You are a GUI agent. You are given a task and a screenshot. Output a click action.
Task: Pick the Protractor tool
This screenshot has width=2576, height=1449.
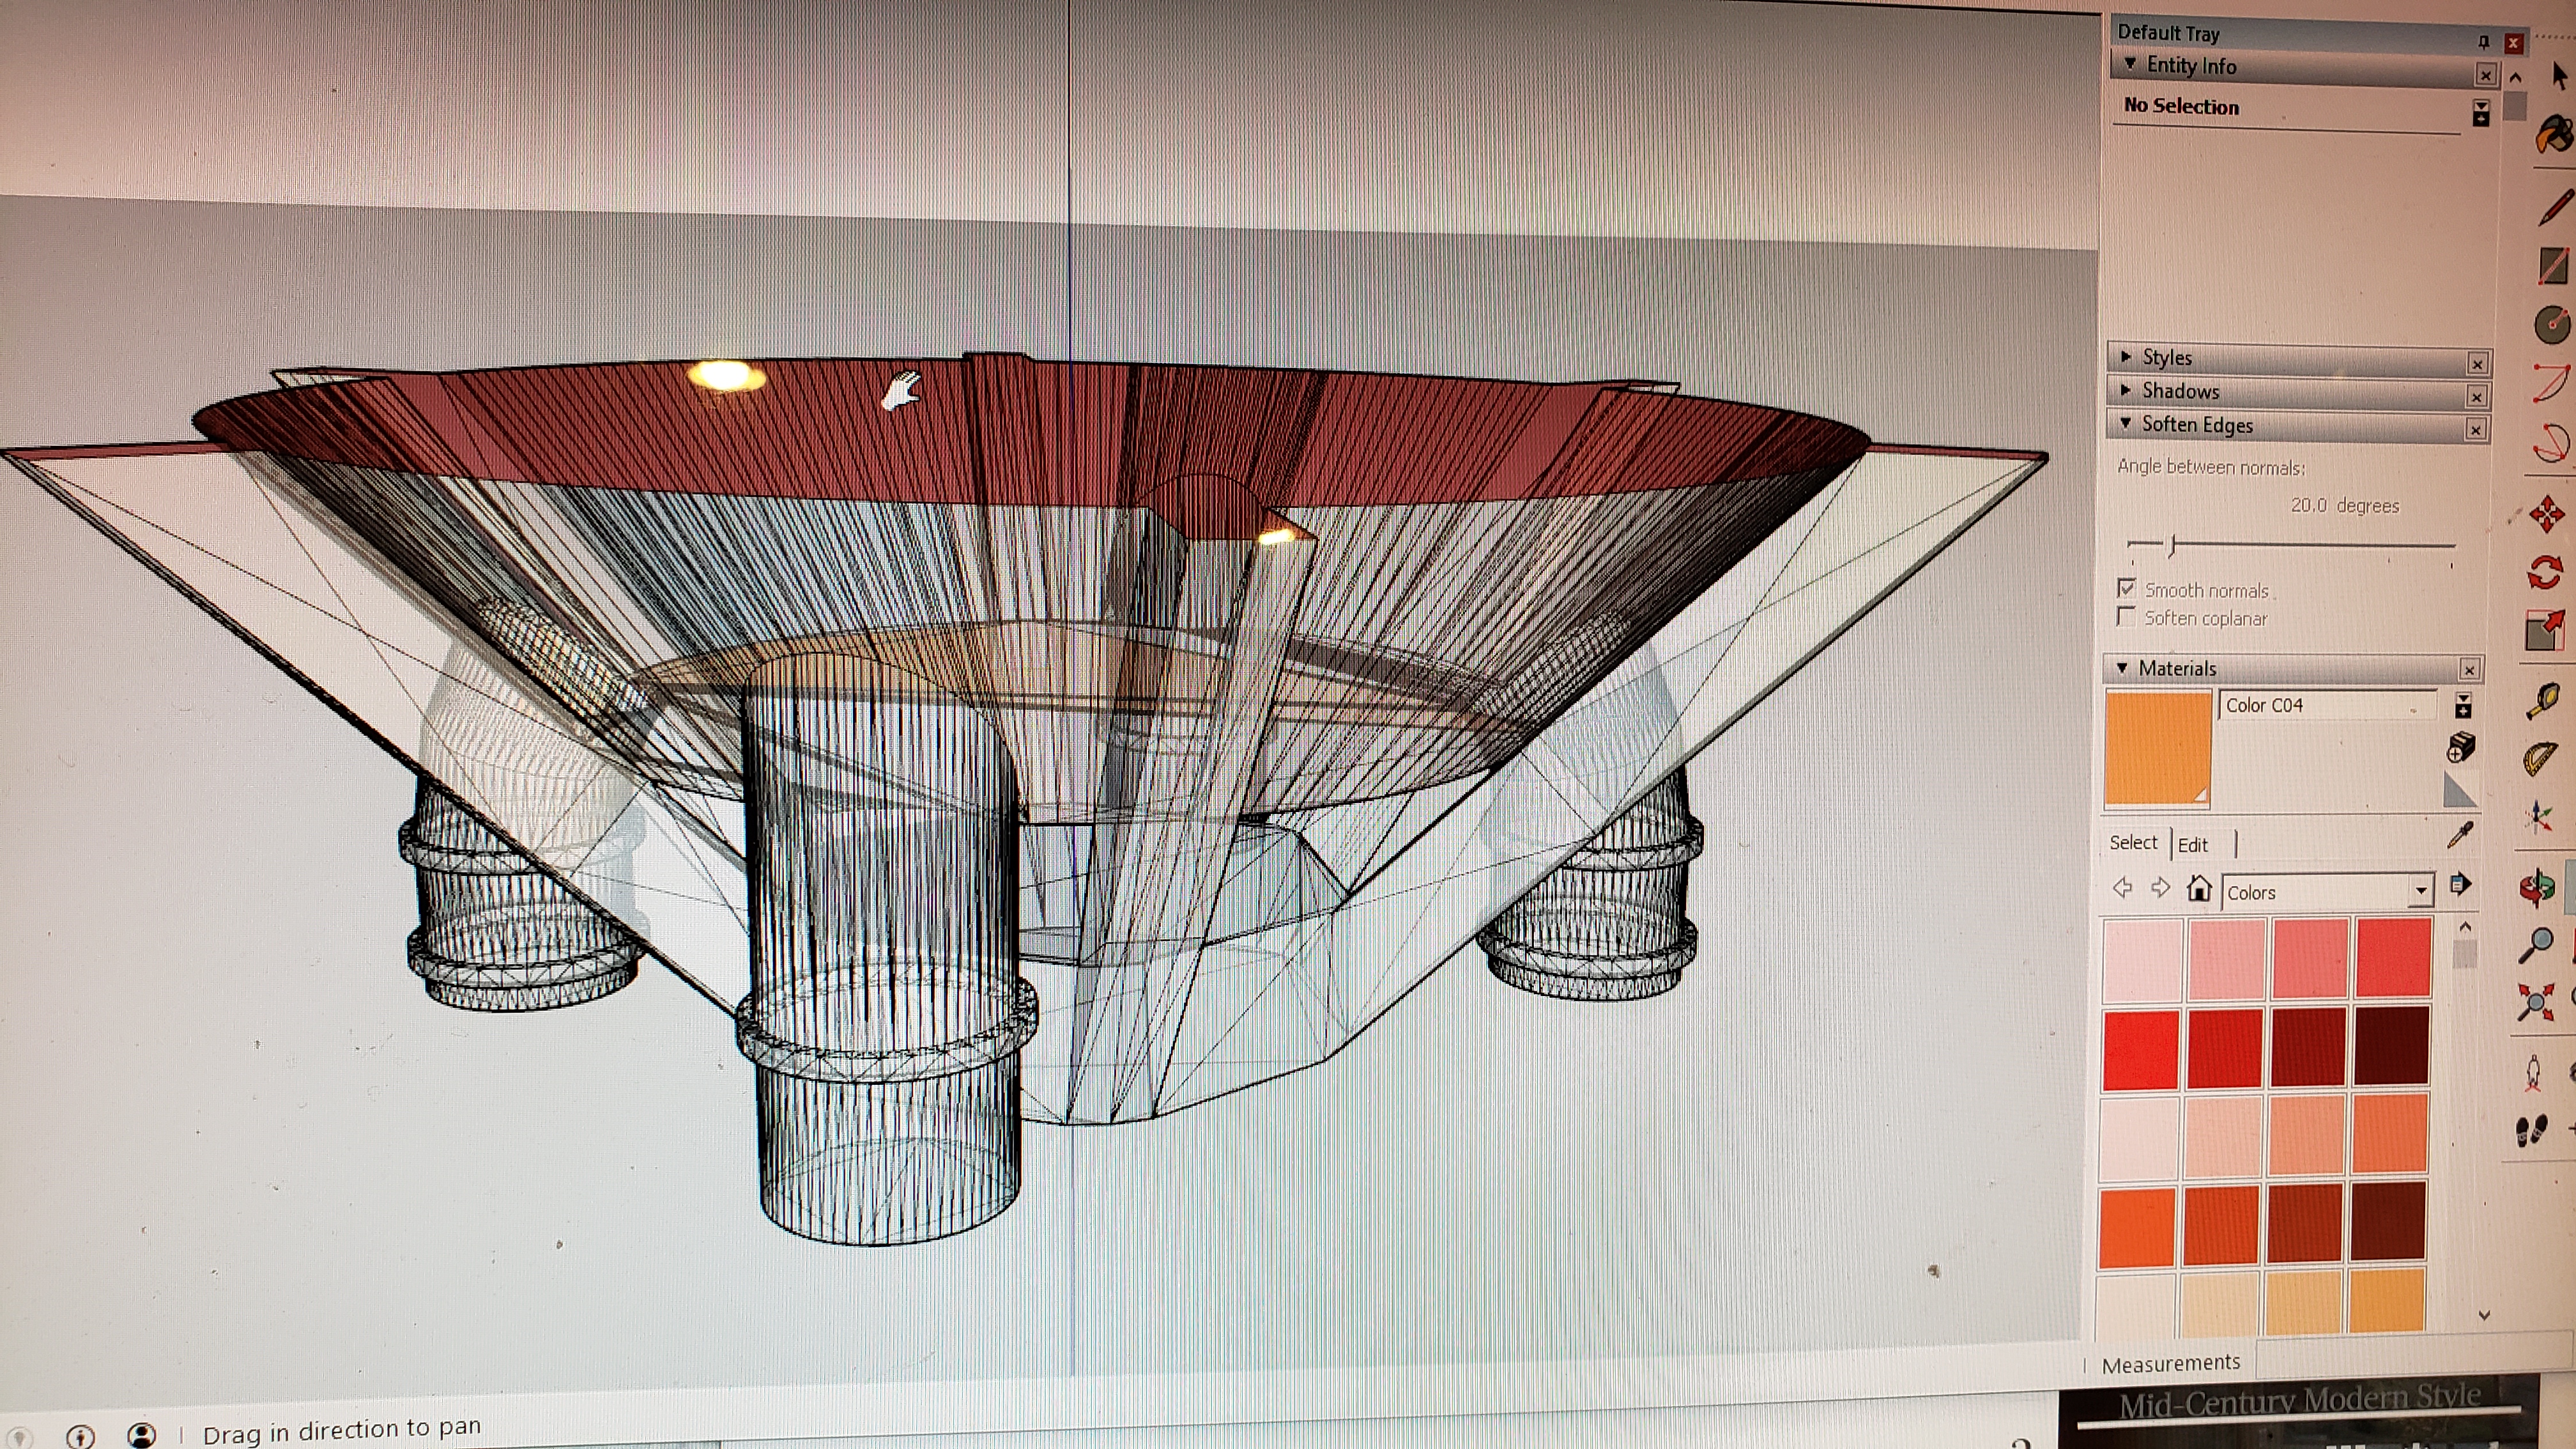point(2540,760)
